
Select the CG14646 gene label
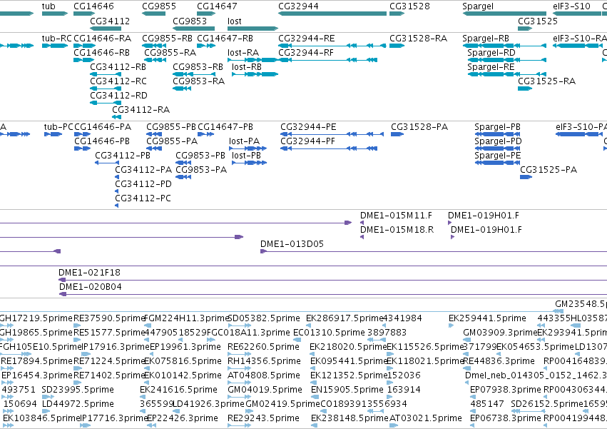point(93,6)
